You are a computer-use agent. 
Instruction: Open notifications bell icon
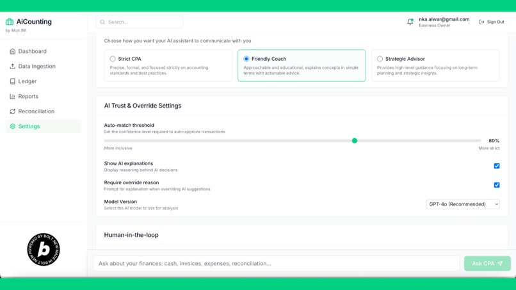[x=410, y=22]
